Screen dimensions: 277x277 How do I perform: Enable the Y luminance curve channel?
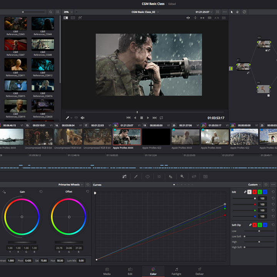click(249, 192)
